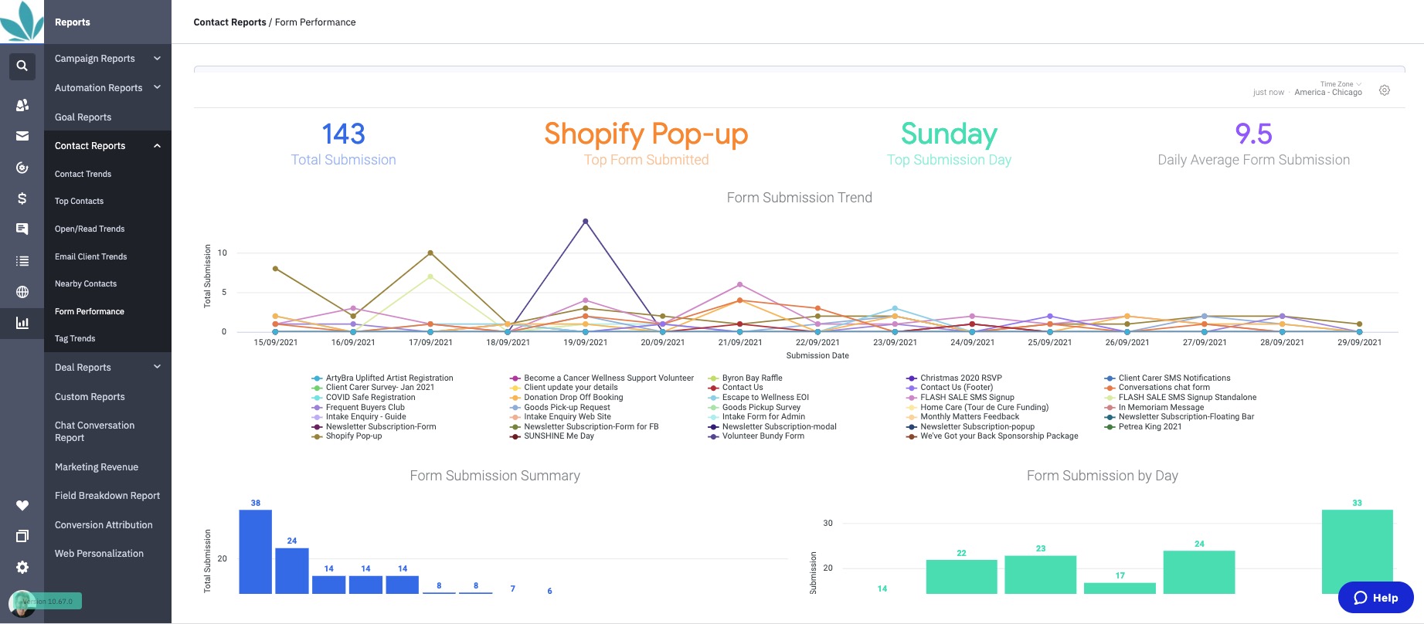Toggle Christmas 2020 RSVP legend series
The height and width of the screenshot is (624, 1424).
coord(954,378)
